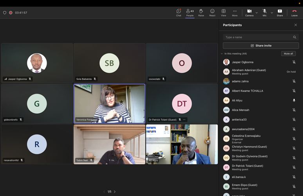The width and height of the screenshot is (303, 196).
Task: Select Jasper Ogbonna in the participants list
Action: pyautogui.click(x=260, y=62)
